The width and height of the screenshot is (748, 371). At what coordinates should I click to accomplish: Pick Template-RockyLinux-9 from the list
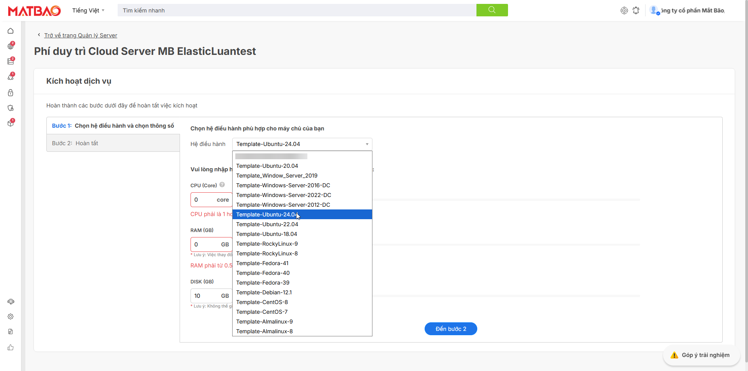click(x=267, y=244)
